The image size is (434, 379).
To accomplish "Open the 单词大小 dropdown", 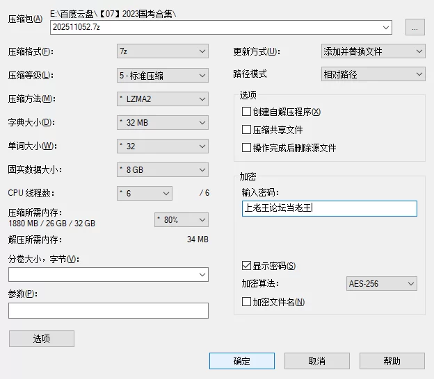I will click(x=163, y=146).
